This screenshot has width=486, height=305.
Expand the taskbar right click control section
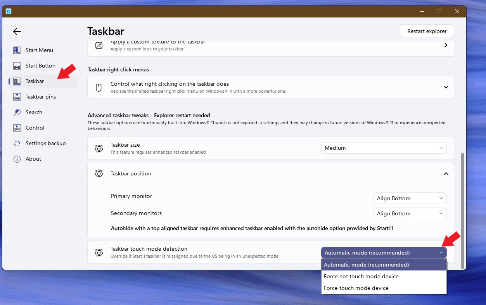[x=446, y=87]
